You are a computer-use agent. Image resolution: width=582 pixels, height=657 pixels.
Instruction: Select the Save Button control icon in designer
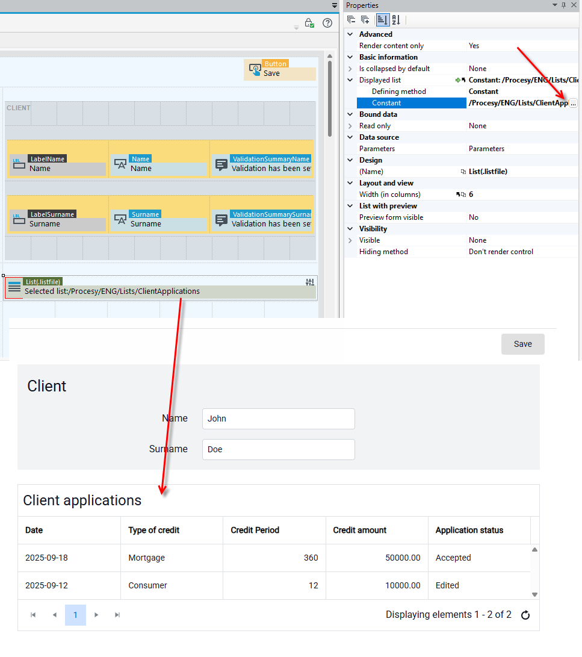click(255, 70)
